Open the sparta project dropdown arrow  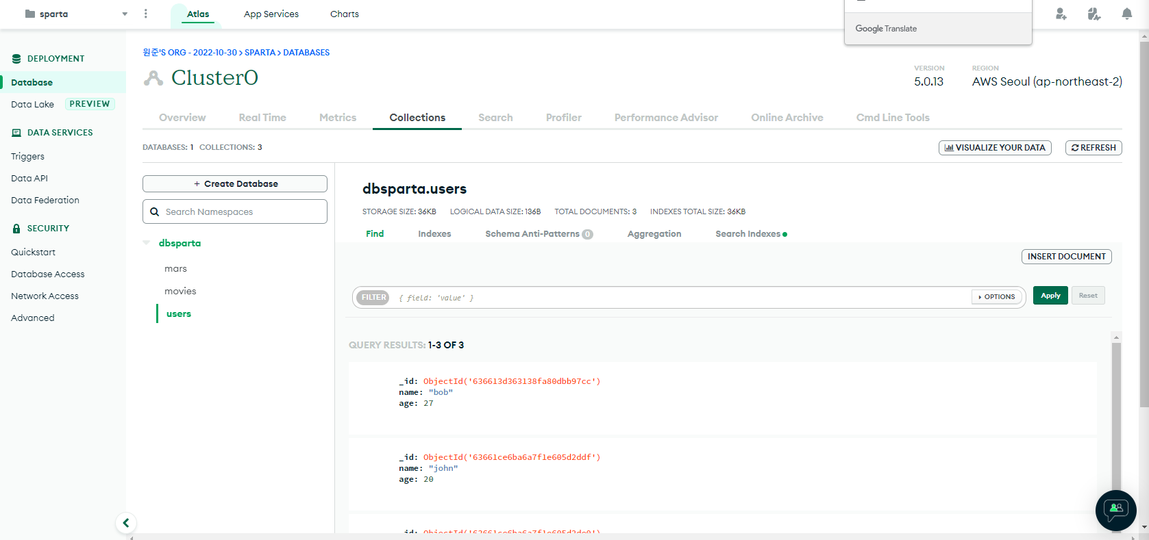(x=125, y=14)
